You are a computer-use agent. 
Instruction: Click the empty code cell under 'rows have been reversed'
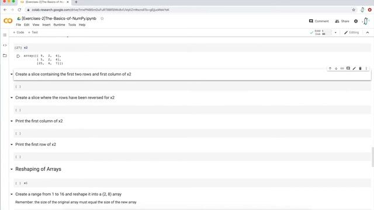pyautogui.click(x=192, y=110)
